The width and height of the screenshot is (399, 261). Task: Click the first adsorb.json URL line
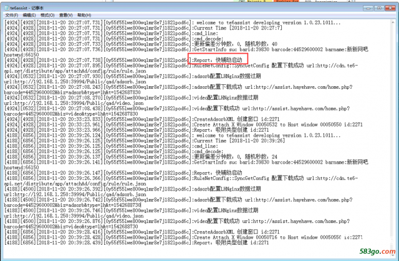point(75,82)
